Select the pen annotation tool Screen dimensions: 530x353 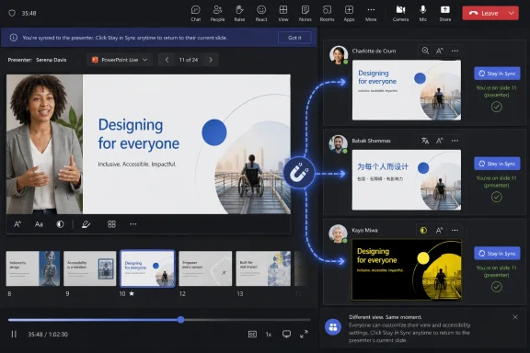tap(86, 224)
